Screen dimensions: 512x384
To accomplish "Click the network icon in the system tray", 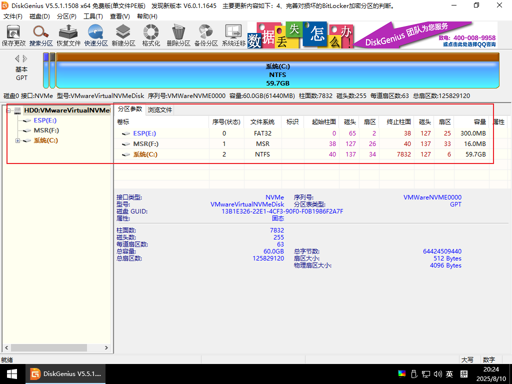I will 426,374.
